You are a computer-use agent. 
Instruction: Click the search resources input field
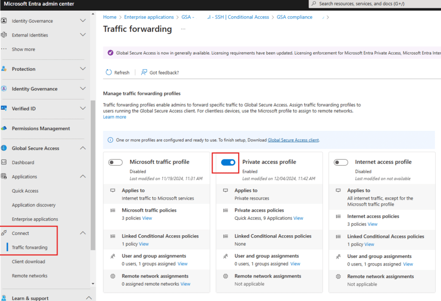point(375,3)
